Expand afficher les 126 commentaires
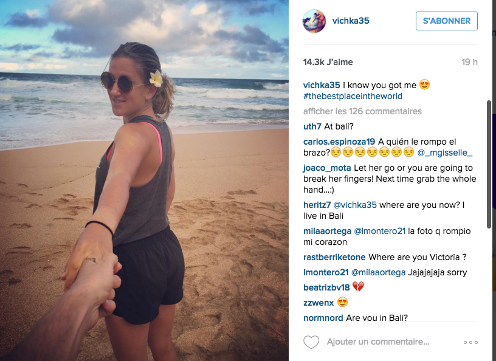This screenshot has height=361, width=496. (x=362, y=111)
